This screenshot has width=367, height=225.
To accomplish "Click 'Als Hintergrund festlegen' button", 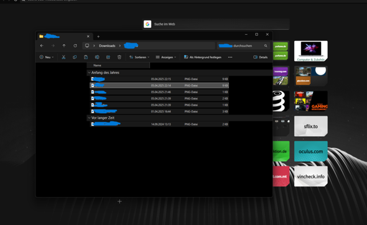I will (x=203, y=57).
